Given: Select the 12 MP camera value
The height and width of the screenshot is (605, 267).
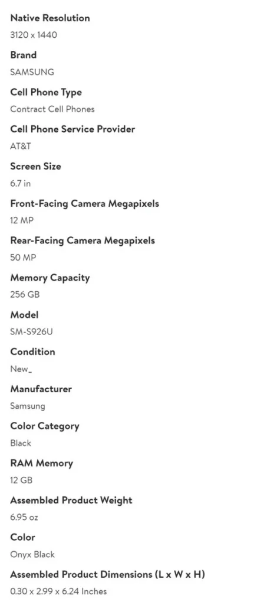Looking at the screenshot, I should pyautogui.click(x=22, y=220).
